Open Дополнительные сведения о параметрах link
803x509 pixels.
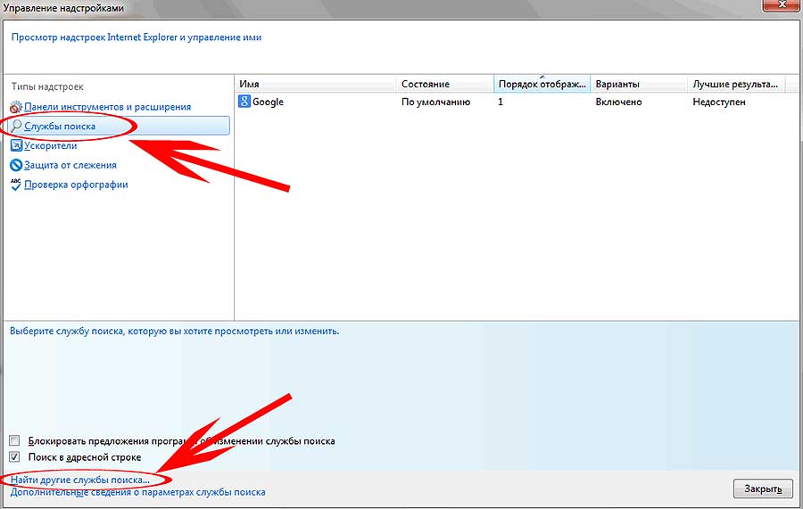[137, 492]
